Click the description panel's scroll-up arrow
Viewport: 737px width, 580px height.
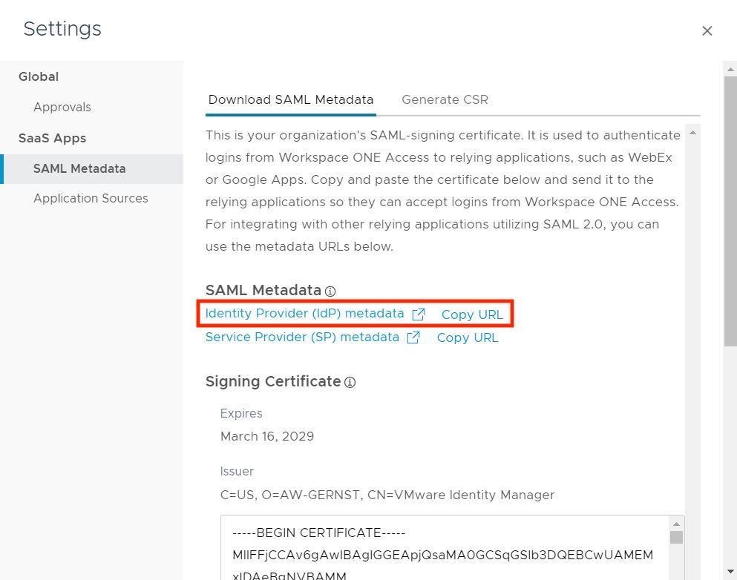coord(692,133)
